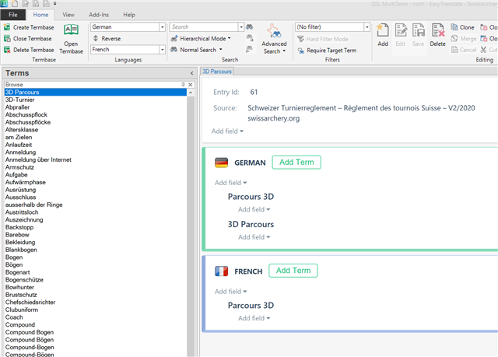The image size is (498, 357).
Task: Select the term Compound Bogen
Action: point(30,332)
